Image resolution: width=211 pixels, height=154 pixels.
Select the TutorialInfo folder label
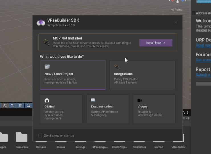point(139,147)
